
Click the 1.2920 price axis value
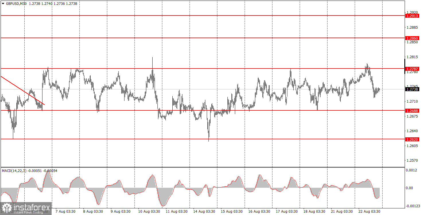[412, 13]
